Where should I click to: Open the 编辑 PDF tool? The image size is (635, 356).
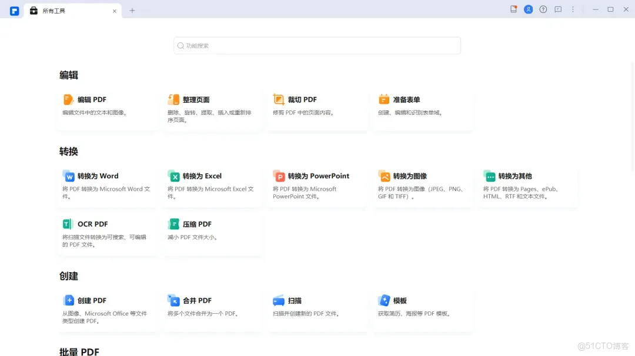94,99
